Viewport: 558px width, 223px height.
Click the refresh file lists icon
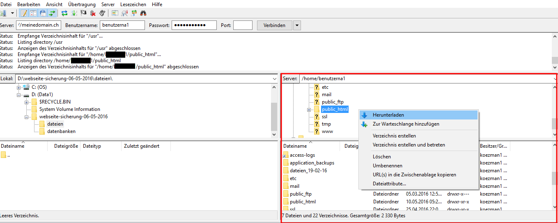[x=64, y=13]
